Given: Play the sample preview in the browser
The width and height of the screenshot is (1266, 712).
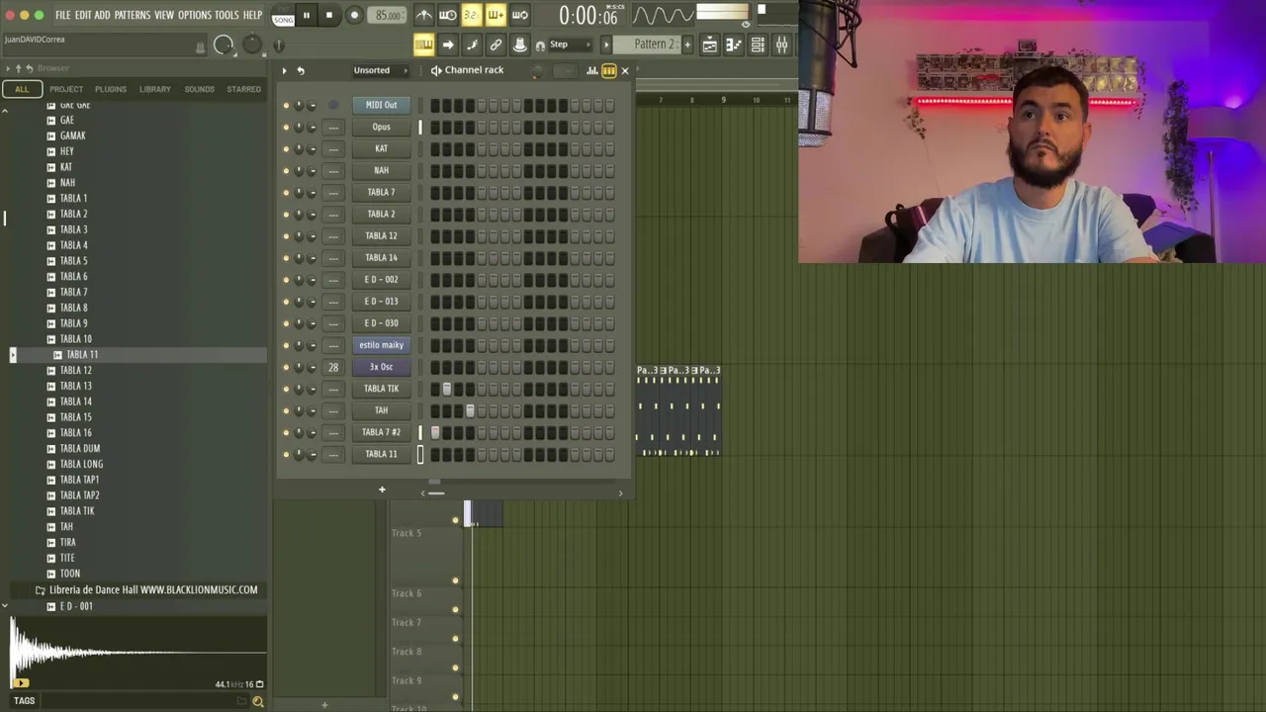Looking at the screenshot, I should tap(22, 683).
